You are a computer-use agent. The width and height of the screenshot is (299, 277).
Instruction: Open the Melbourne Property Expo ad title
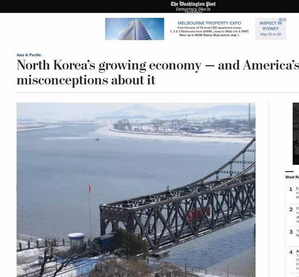pos(209,23)
